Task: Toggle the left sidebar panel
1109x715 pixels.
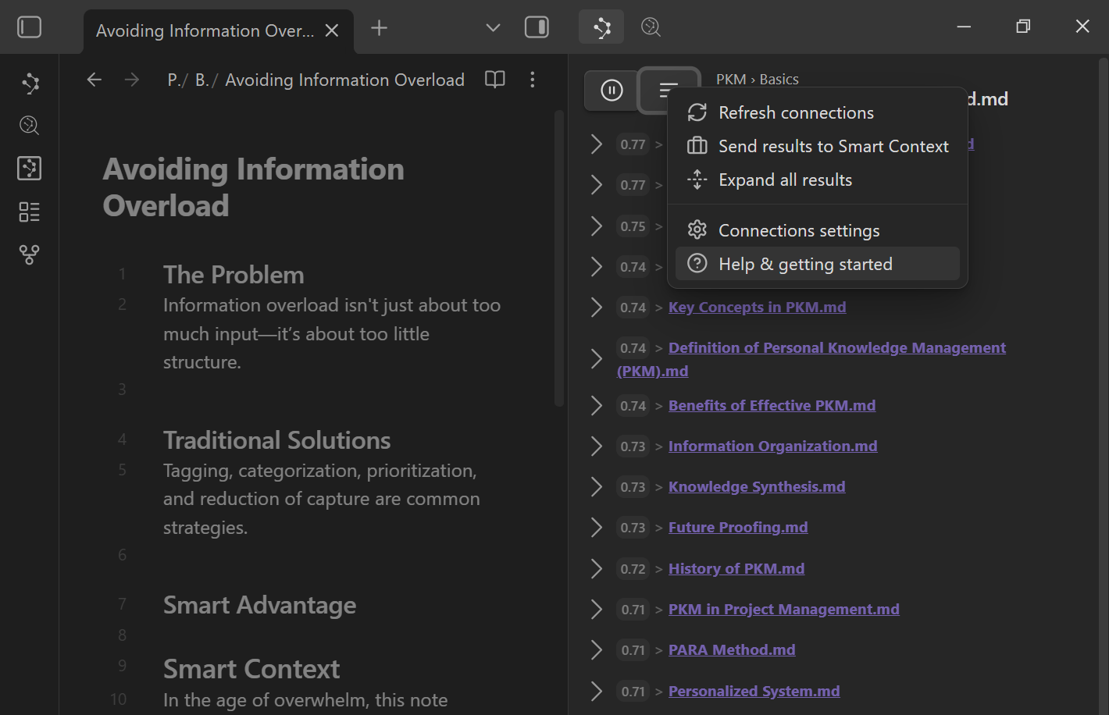Action: click(x=30, y=27)
